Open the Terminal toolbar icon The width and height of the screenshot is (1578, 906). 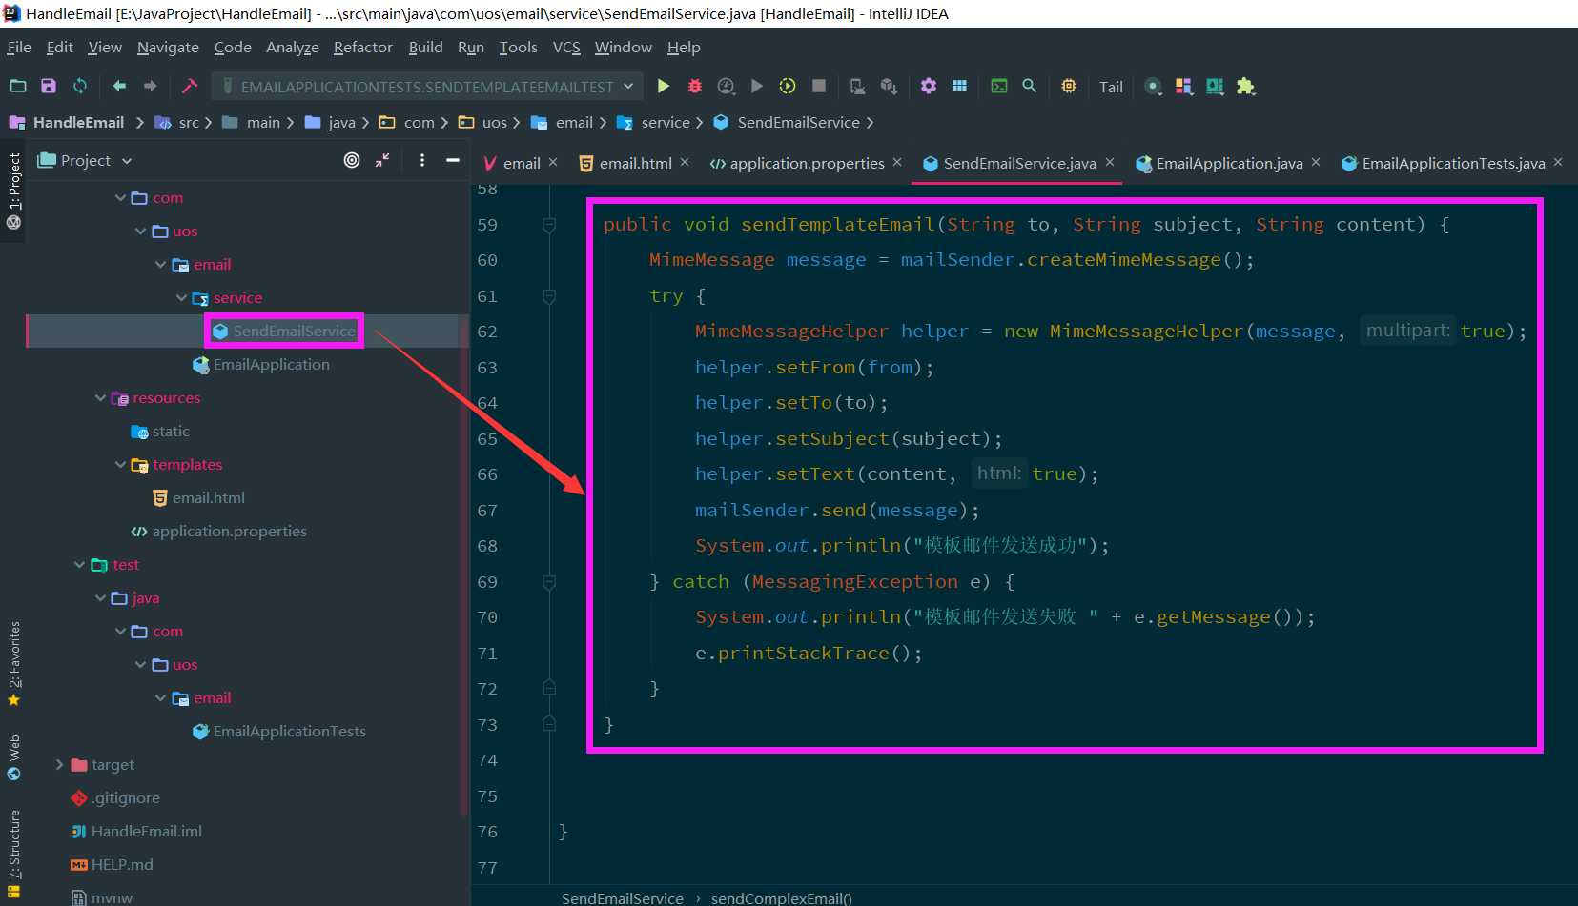(x=998, y=86)
